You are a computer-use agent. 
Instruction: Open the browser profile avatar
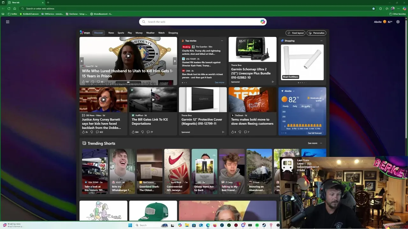tap(393, 9)
